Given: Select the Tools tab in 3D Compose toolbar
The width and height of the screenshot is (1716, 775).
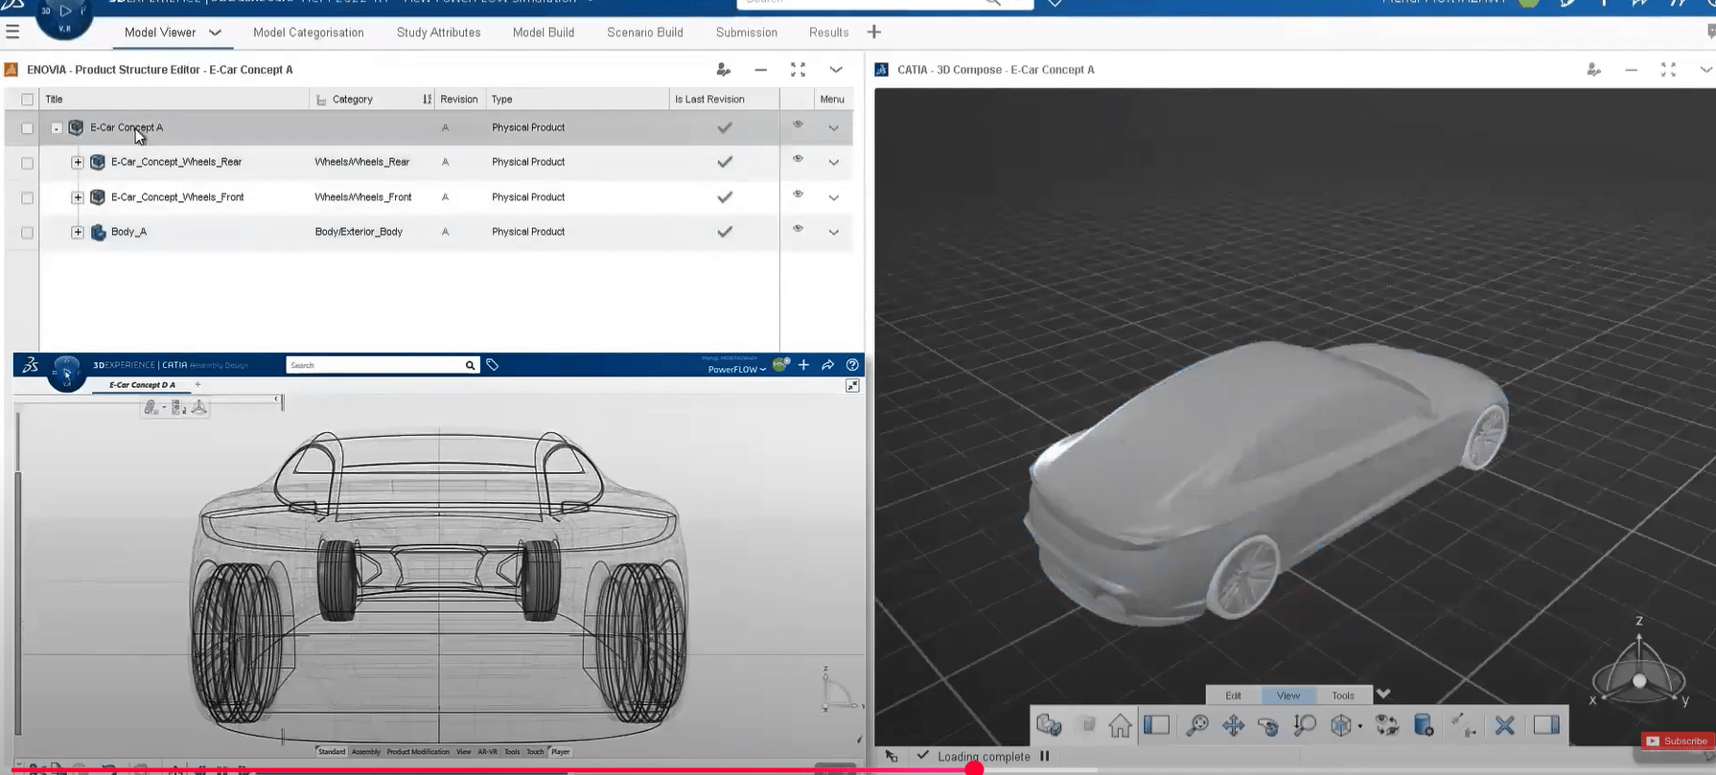Looking at the screenshot, I should (x=1343, y=695).
